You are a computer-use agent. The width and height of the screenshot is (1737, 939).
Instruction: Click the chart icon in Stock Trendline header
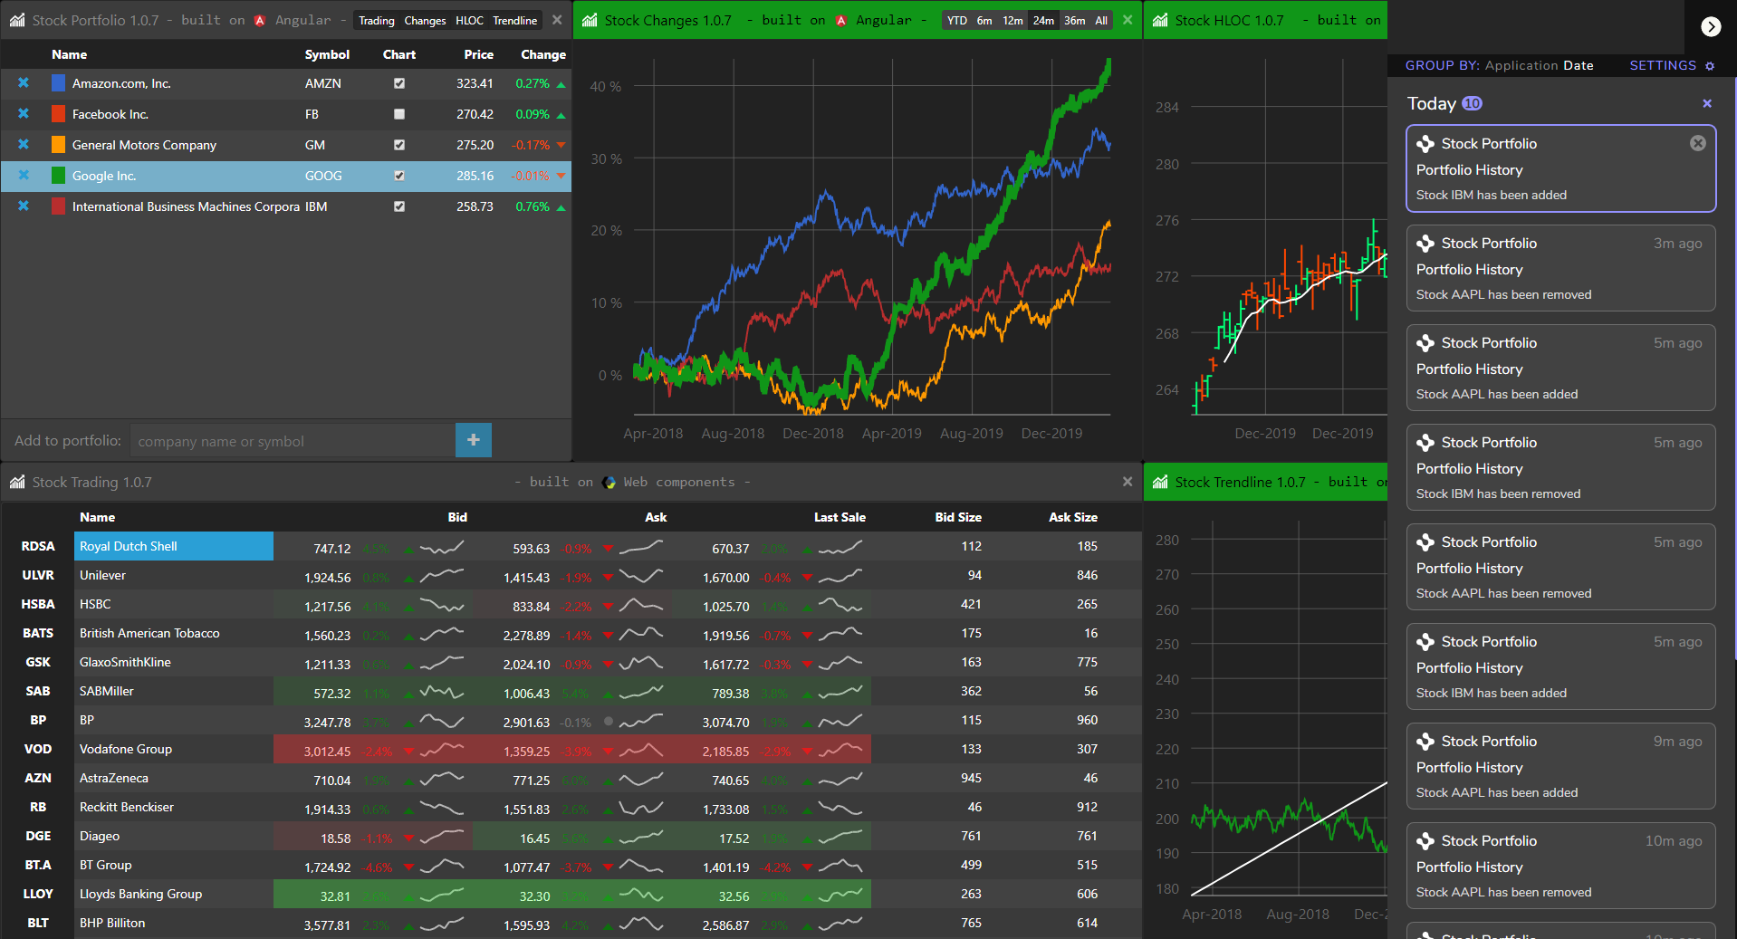pyautogui.click(x=1160, y=482)
